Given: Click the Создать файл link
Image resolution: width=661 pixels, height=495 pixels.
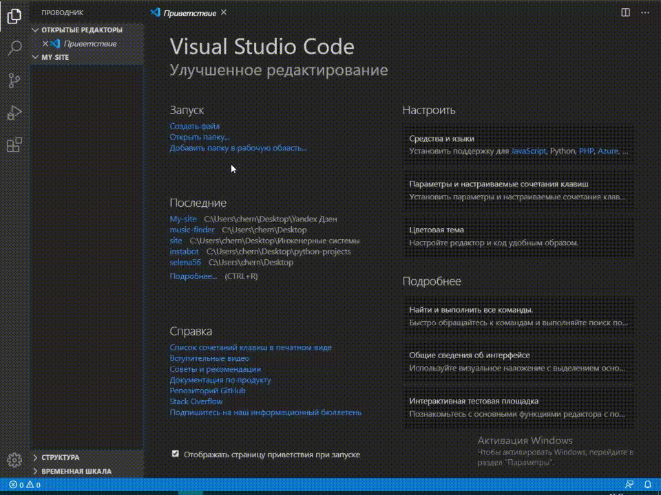Looking at the screenshot, I should click(194, 126).
